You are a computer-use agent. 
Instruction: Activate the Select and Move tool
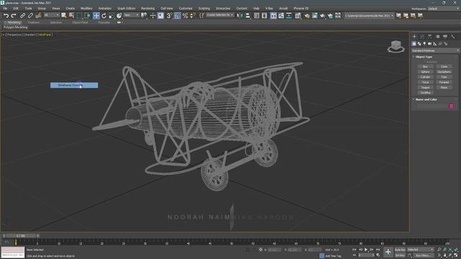click(96, 16)
